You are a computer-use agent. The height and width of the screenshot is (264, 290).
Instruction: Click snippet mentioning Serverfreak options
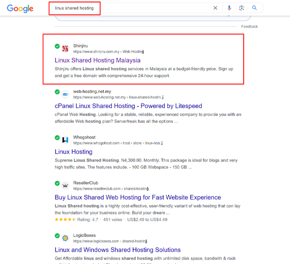148,118
